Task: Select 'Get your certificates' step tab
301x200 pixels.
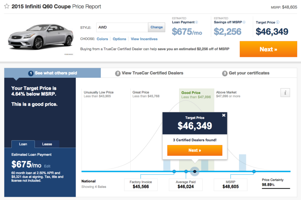Action: point(246,73)
